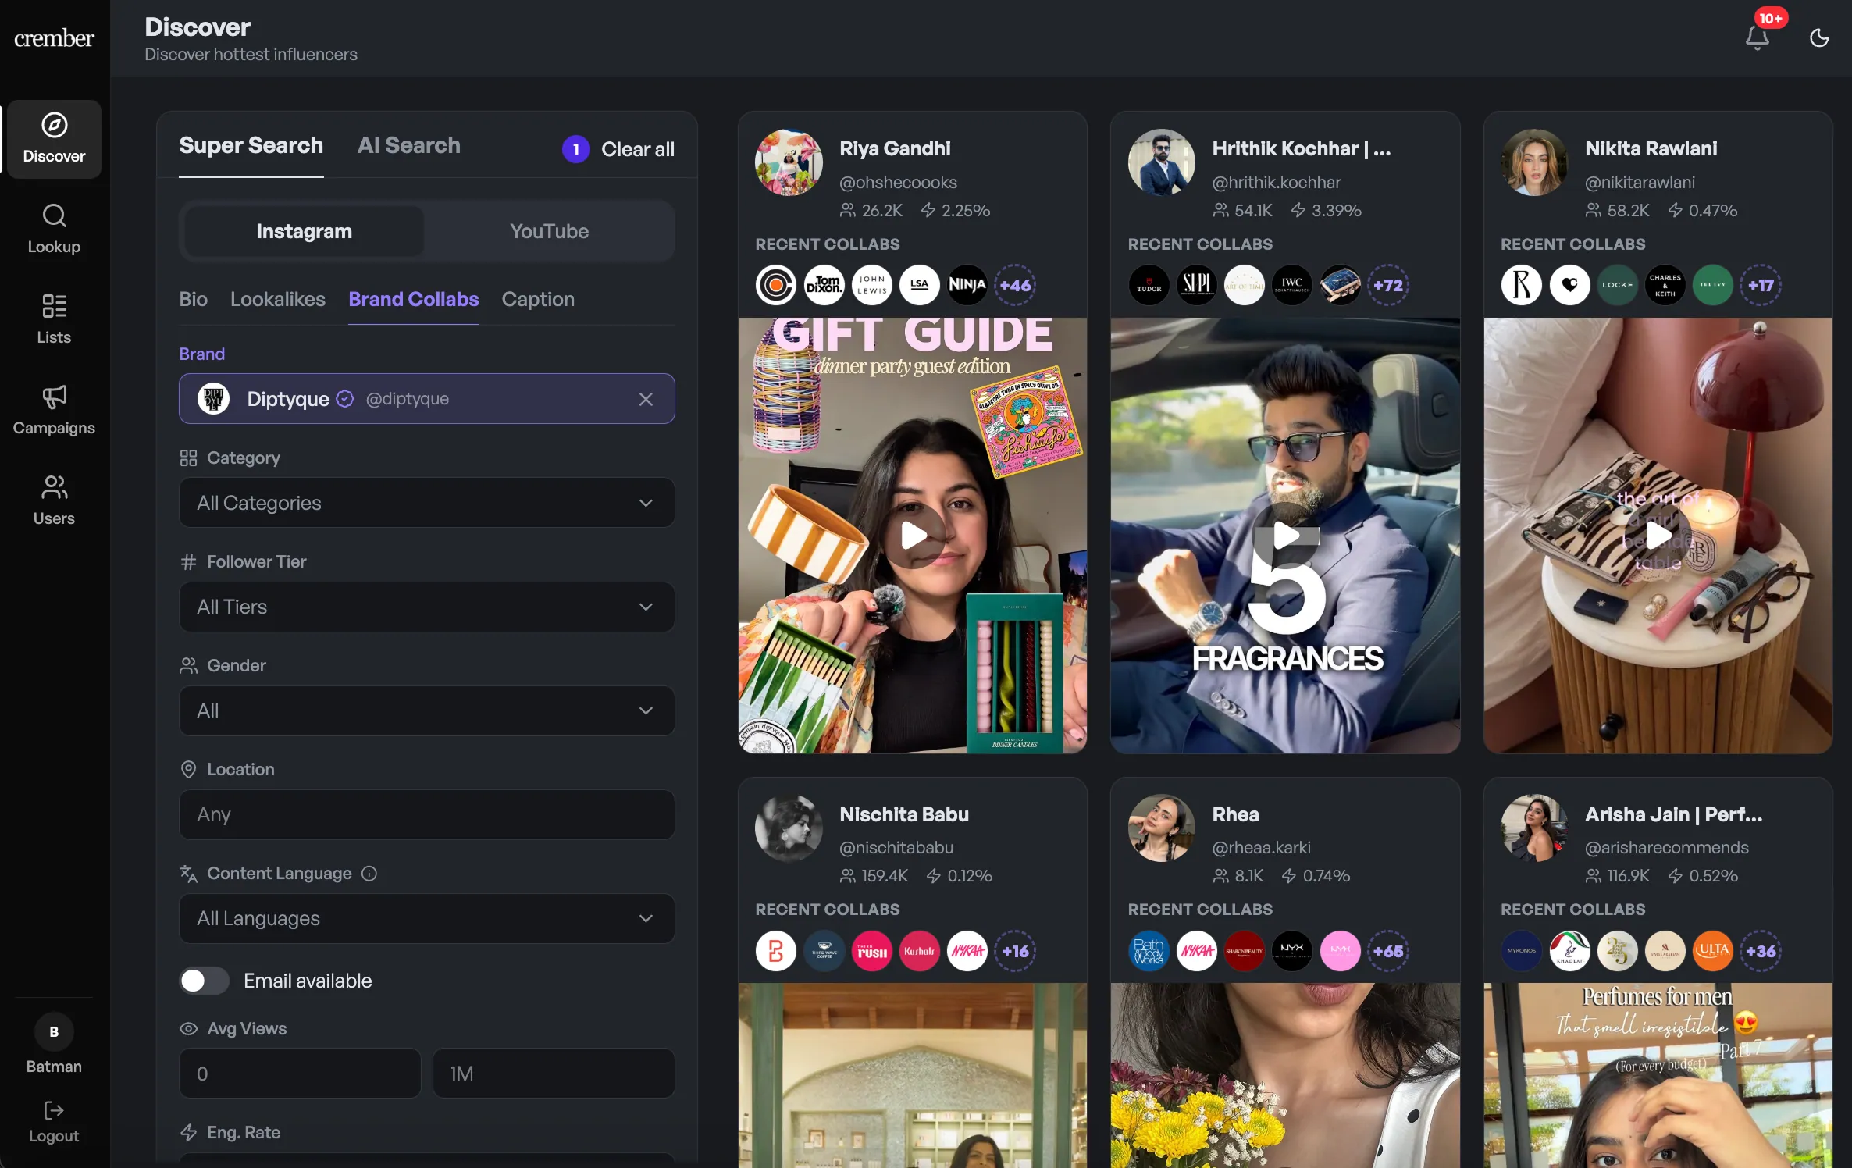
Task: Go to Lists in sidebar
Action: 54,319
